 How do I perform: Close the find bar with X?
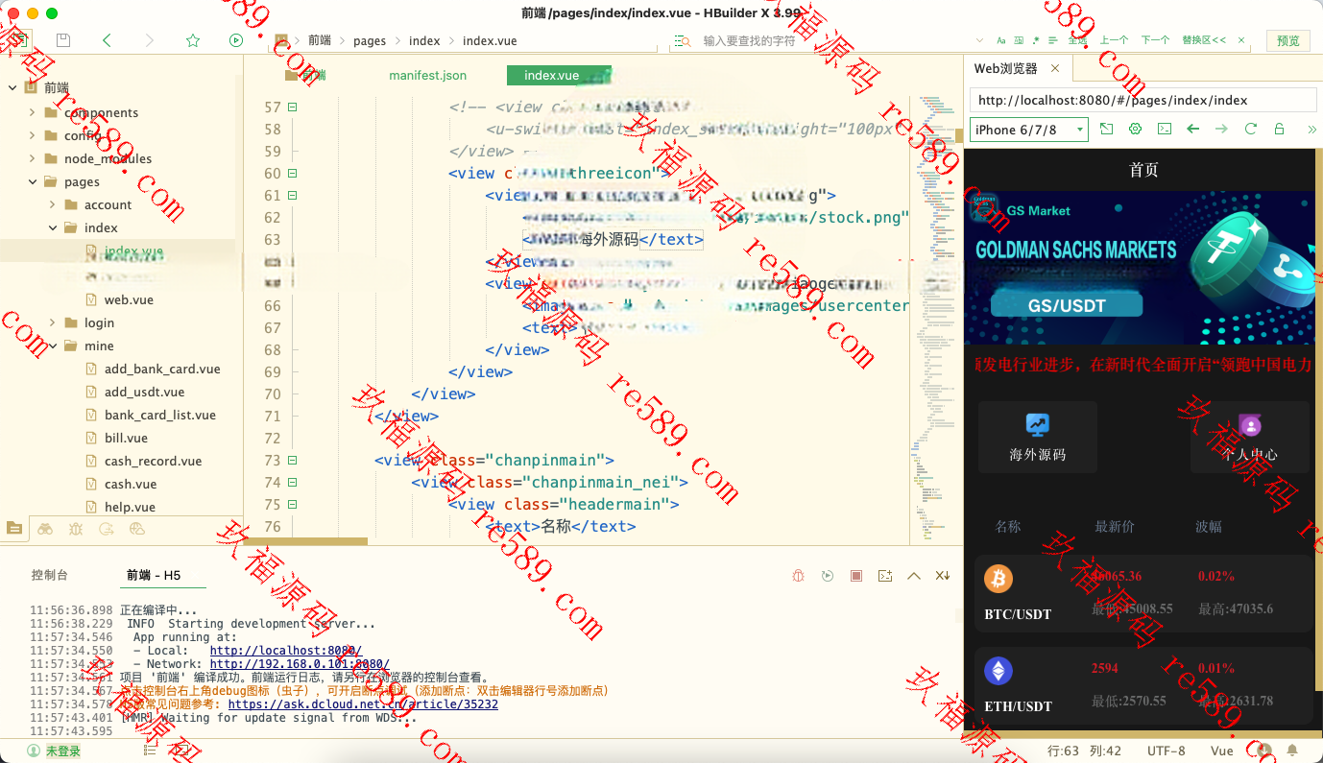[x=1241, y=40]
